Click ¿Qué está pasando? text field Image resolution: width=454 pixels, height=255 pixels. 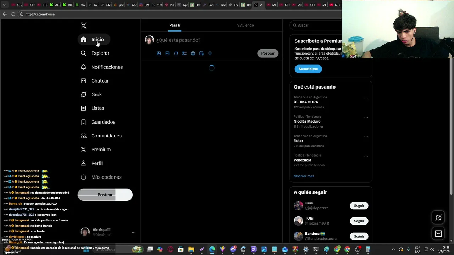tap(178, 40)
